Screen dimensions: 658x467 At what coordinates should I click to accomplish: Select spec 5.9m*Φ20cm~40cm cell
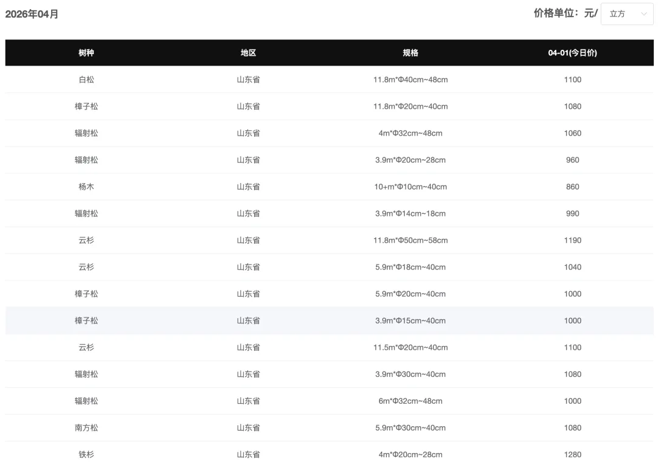coord(411,294)
